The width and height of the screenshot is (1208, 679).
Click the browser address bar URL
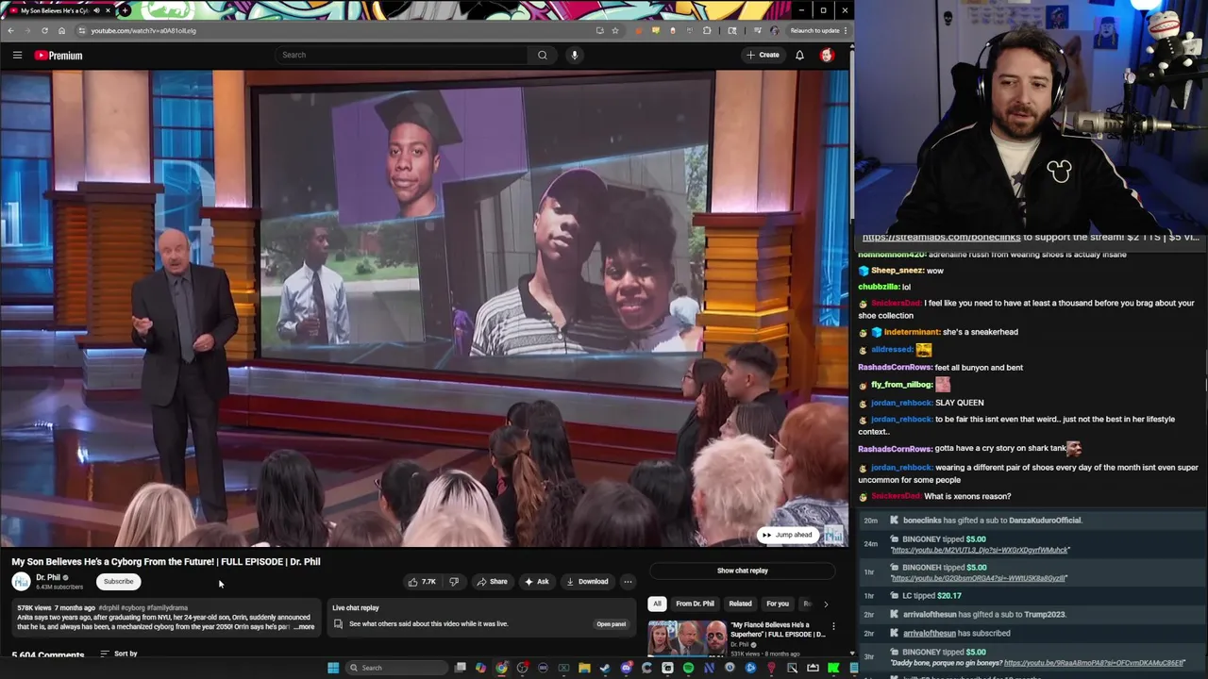(x=143, y=30)
